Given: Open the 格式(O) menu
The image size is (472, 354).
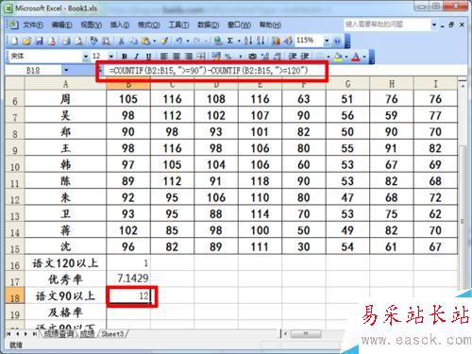Looking at the screenshot, I should tap(148, 25).
